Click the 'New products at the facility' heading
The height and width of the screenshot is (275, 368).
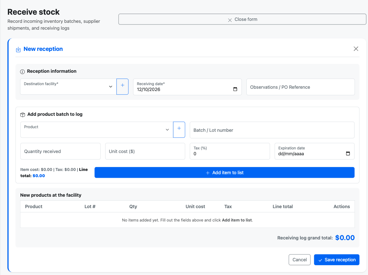pyautogui.click(x=51, y=195)
